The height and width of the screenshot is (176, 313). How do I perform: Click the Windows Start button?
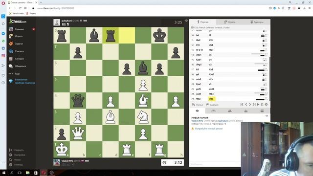tap(3, 173)
